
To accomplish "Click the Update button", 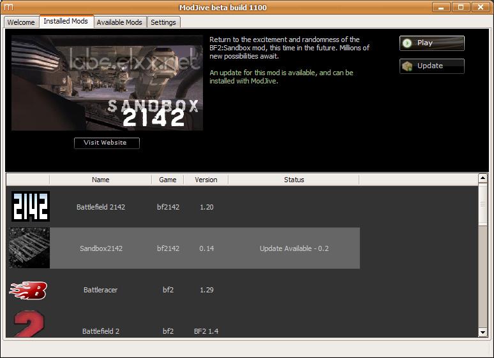I will 431,66.
